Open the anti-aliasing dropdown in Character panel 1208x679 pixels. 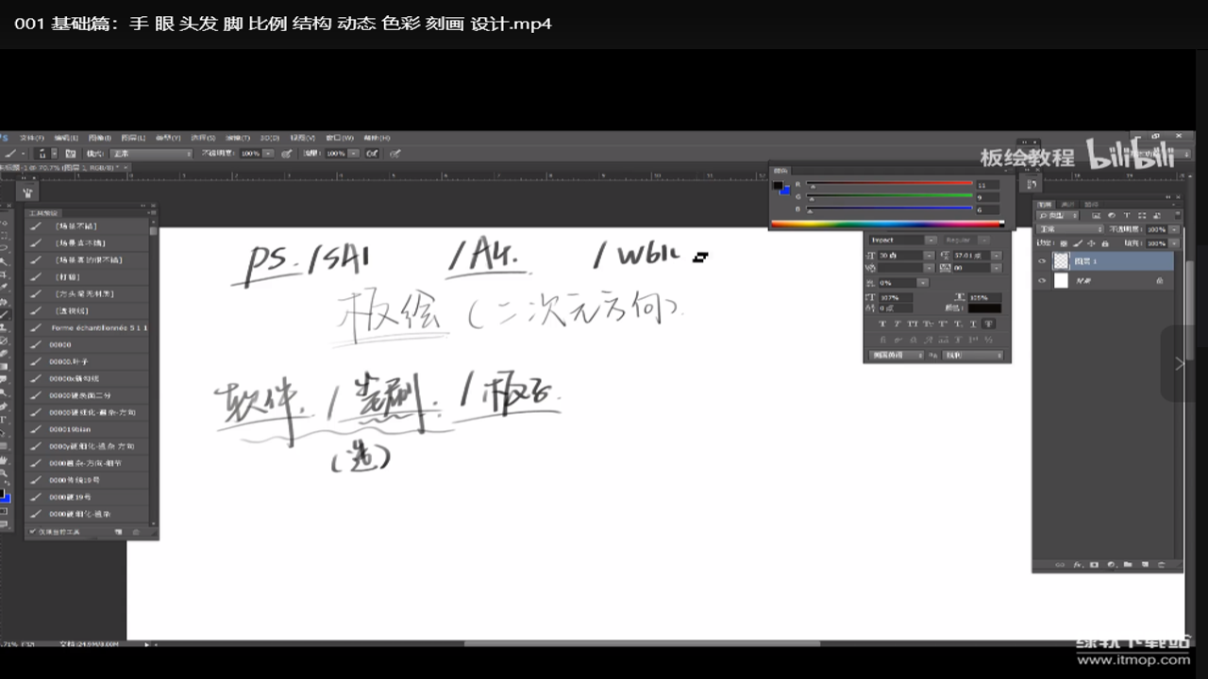tap(972, 356)
